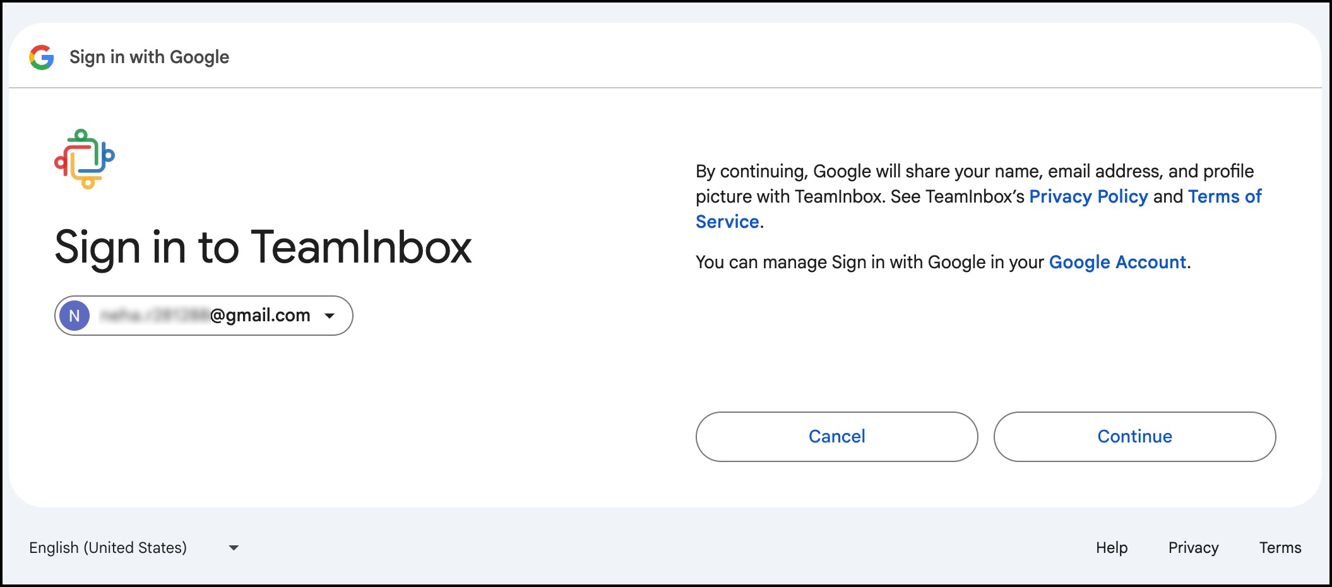Click Terms in the footer
The height and width of the screenshot is (587, 1332).
(1281, 547)
